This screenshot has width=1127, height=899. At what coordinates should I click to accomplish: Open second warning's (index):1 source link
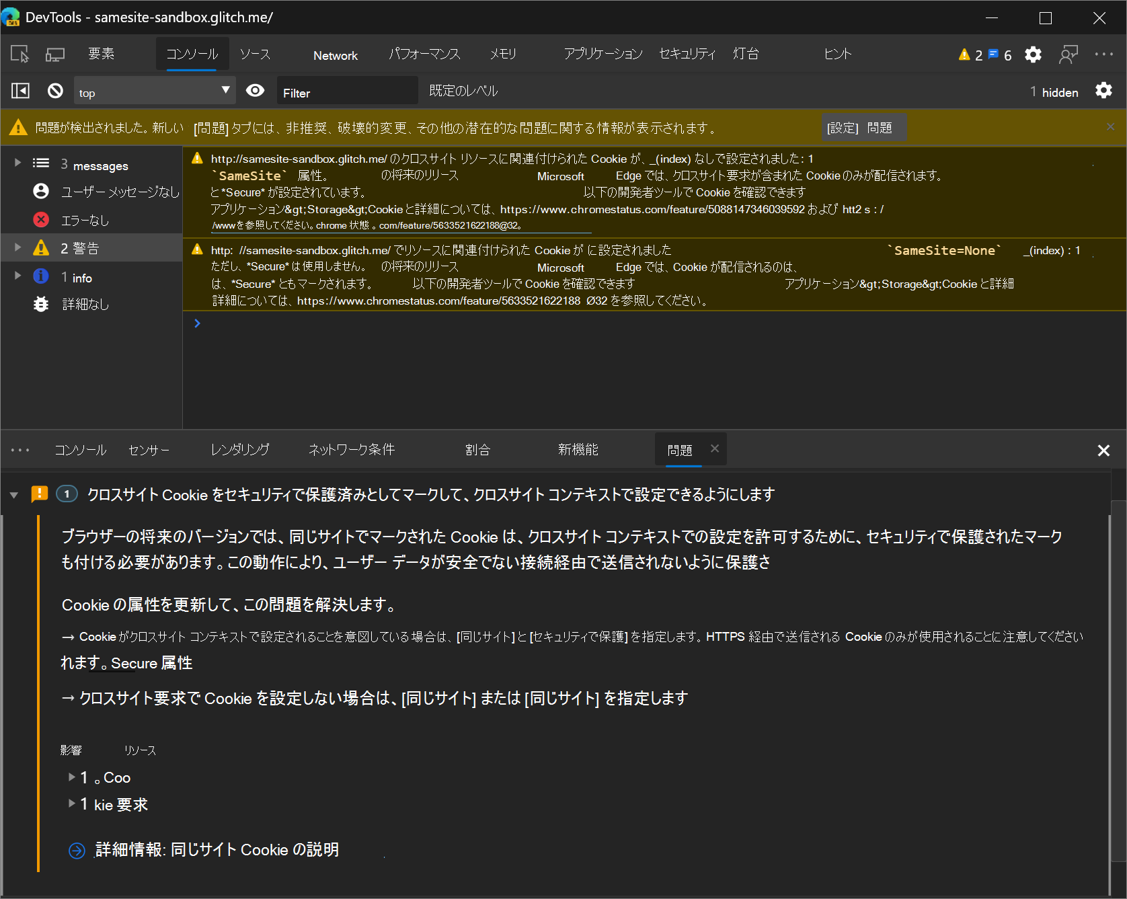pos(1052,251)
